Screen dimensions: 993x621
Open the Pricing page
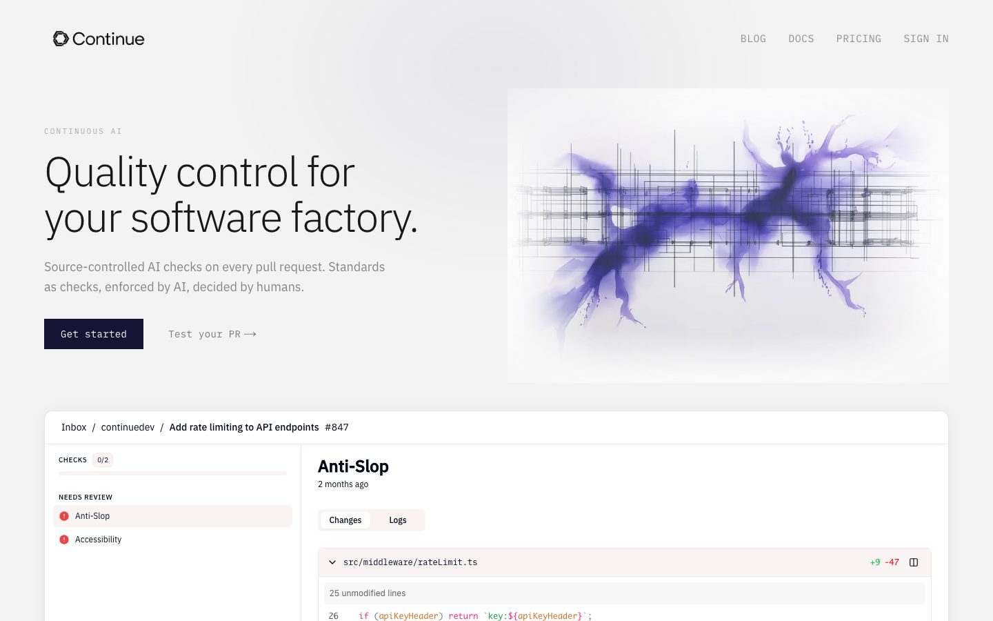pos(859,39)
